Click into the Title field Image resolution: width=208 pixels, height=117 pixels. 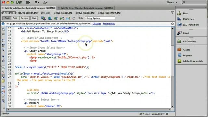tap(100, 18)
